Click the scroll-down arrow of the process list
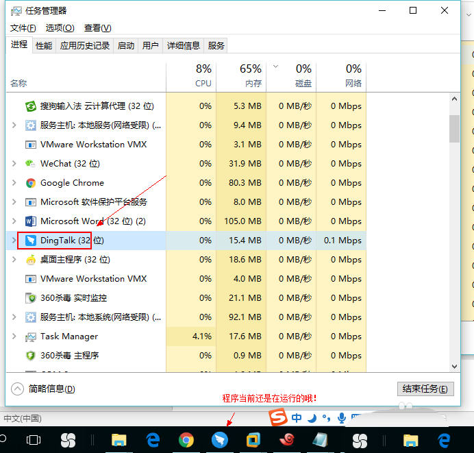474x453 pixels. 454,367
